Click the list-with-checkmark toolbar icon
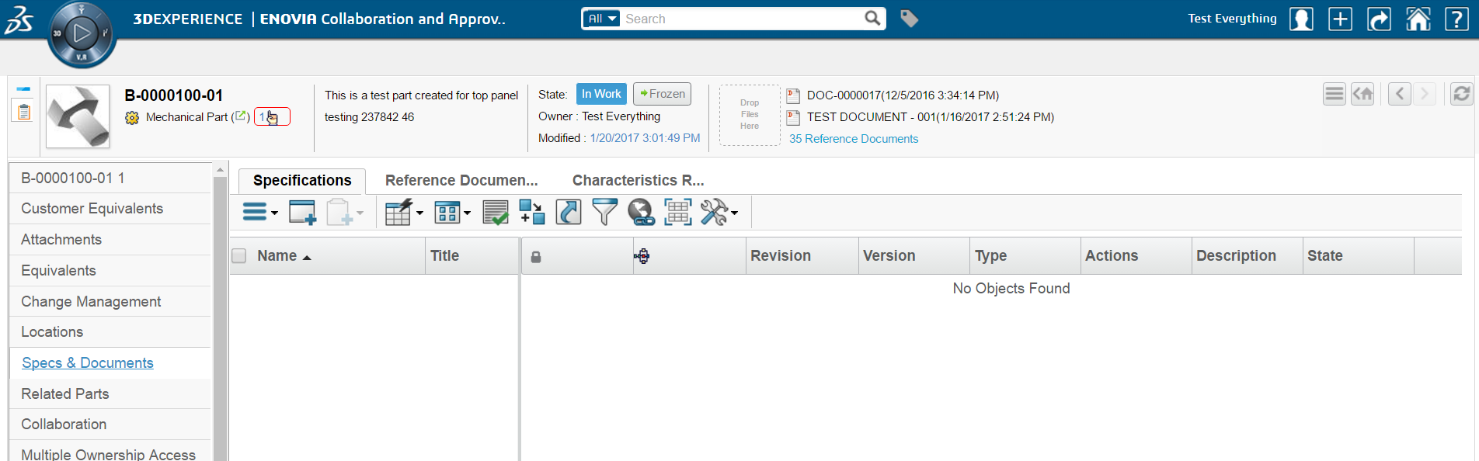The height and width of the screenshot is (461, 1479). [495, 212]
